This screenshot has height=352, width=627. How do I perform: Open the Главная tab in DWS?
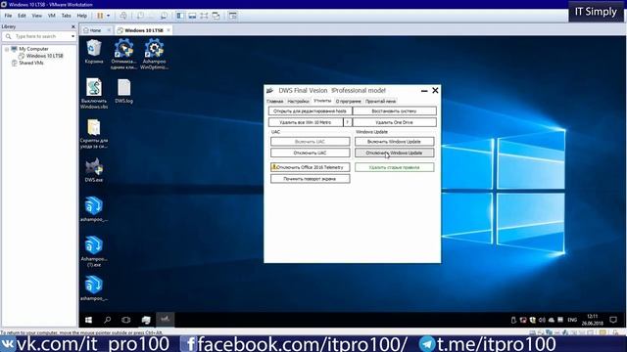[274, 102]
